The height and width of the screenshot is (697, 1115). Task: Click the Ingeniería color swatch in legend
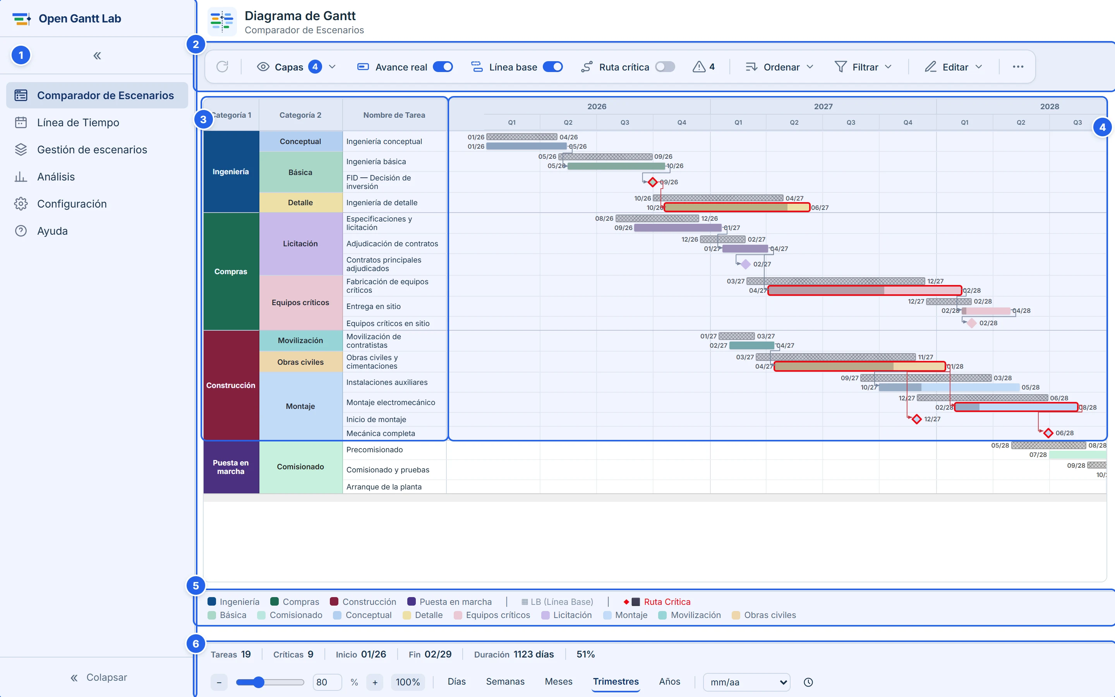tap(212, 602)
